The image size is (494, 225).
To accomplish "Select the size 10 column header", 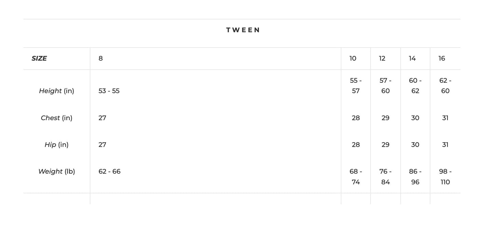I will click(x=353, y=58).
